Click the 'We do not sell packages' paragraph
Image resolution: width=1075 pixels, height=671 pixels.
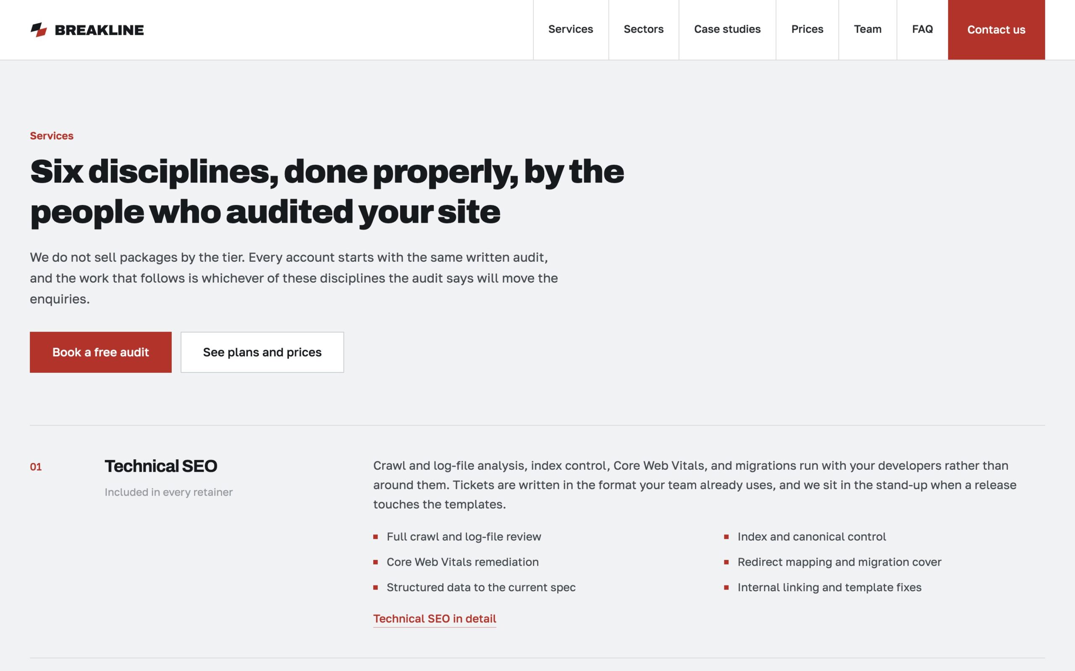pos(294,278)
